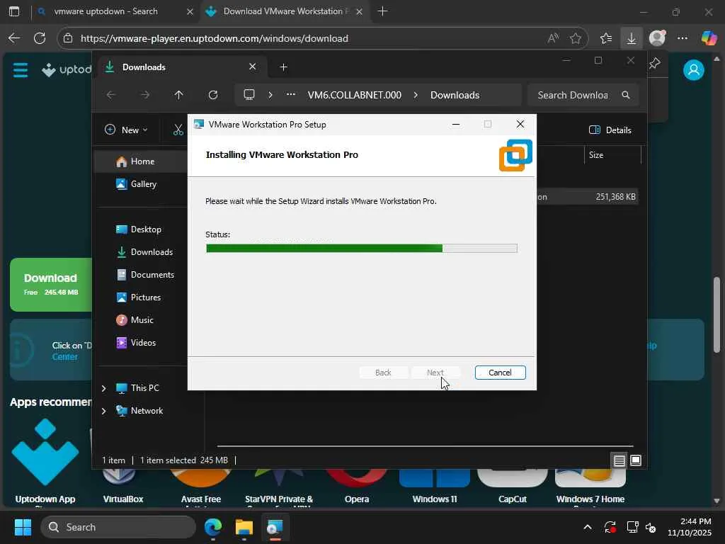Add a new Explorer tab
The width and height of the screenshot is (725, 544).
(284, 67)
